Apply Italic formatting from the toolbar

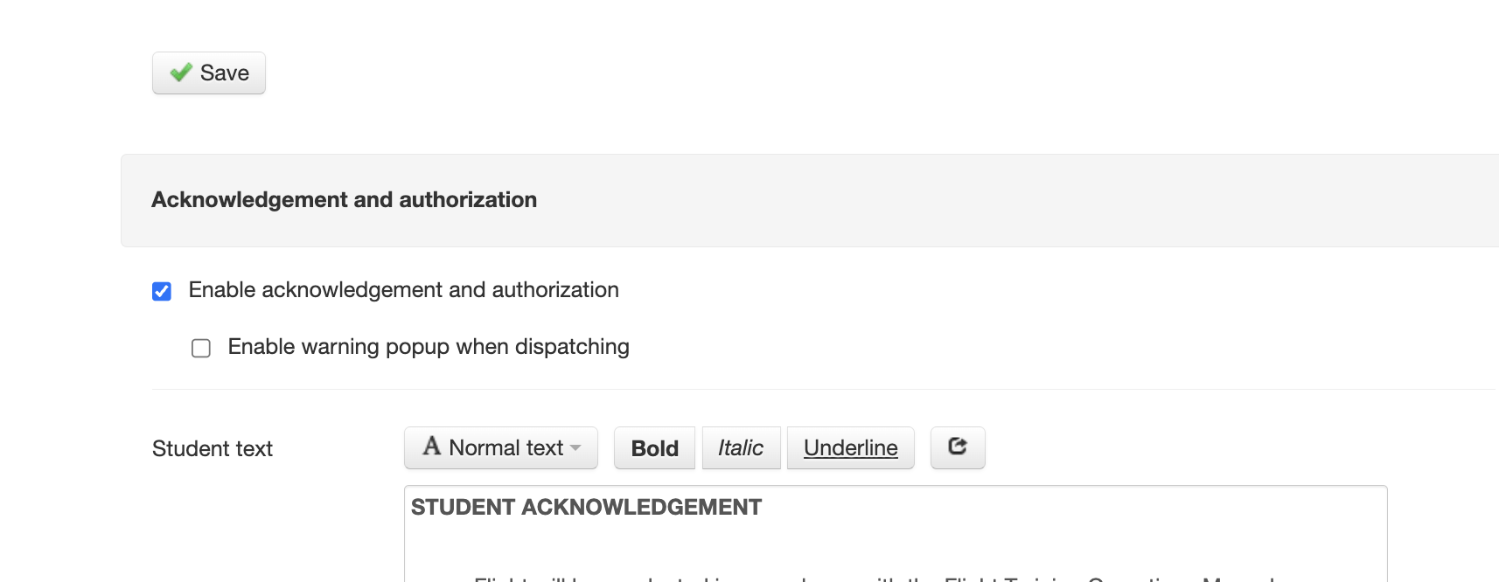click(x=741, y=447)
